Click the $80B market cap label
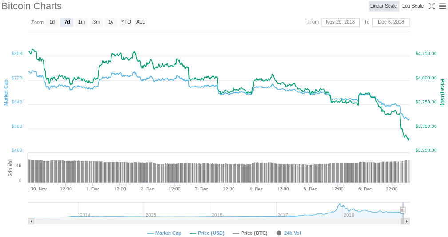This screenshot has width=448, height=237. [x=17, y=53]
